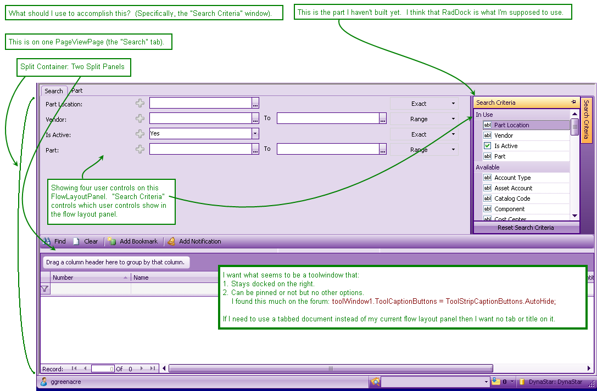
Task: Open the dropdown arrow next to status count 0
Action: [512, 381]
